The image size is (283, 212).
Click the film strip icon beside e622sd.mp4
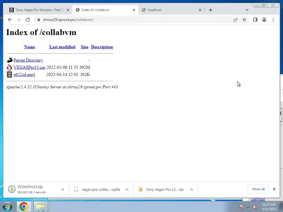(x=9, y=75)
